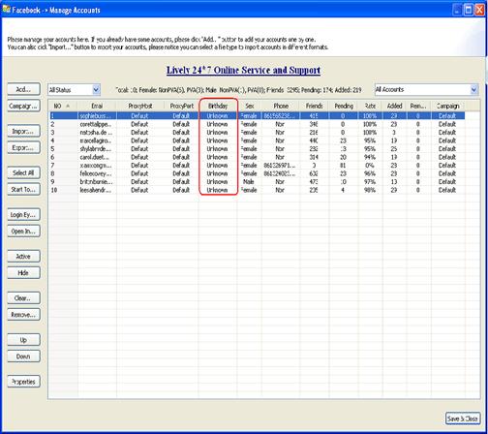488x434 pixels.
Task: Click the Male cell in row 9
Action: [x=249, y=182]
